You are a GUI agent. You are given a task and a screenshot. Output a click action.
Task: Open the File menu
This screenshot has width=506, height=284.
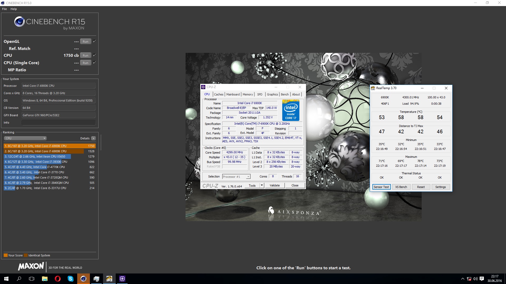pyautogui.click(x=4, y=9)
